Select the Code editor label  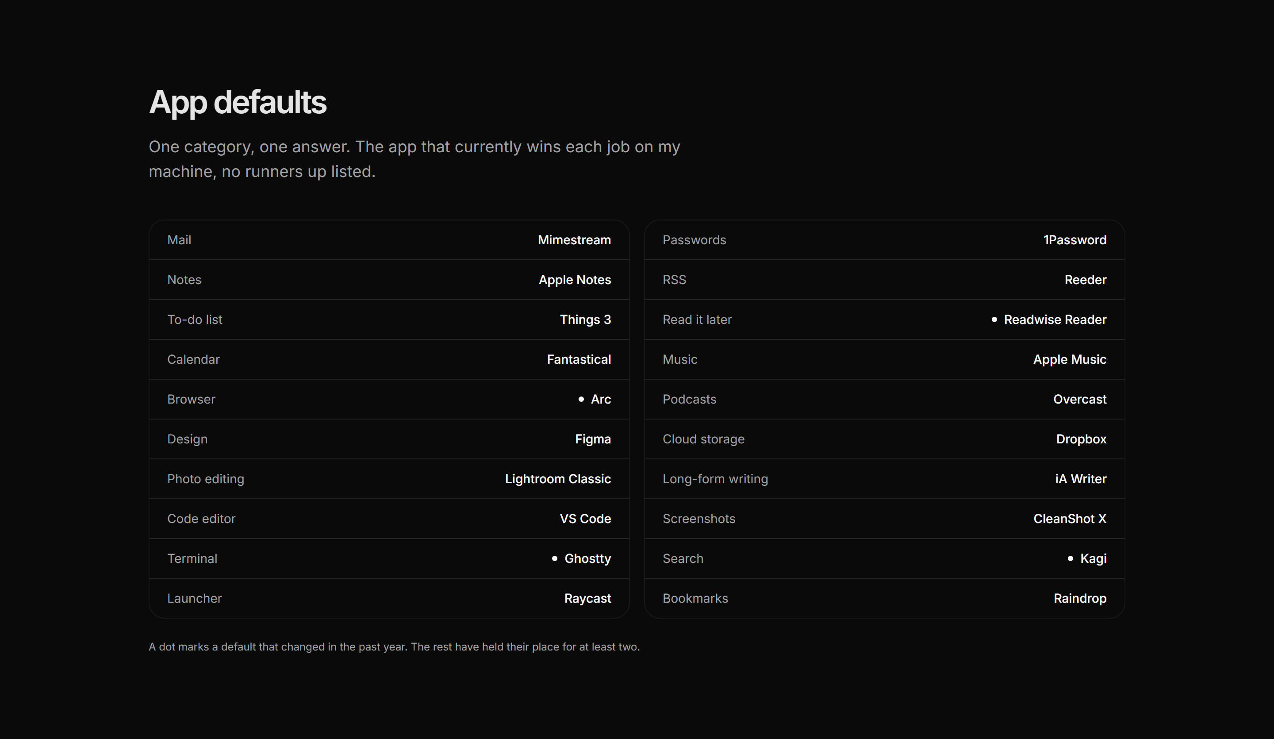pos(201,519)
